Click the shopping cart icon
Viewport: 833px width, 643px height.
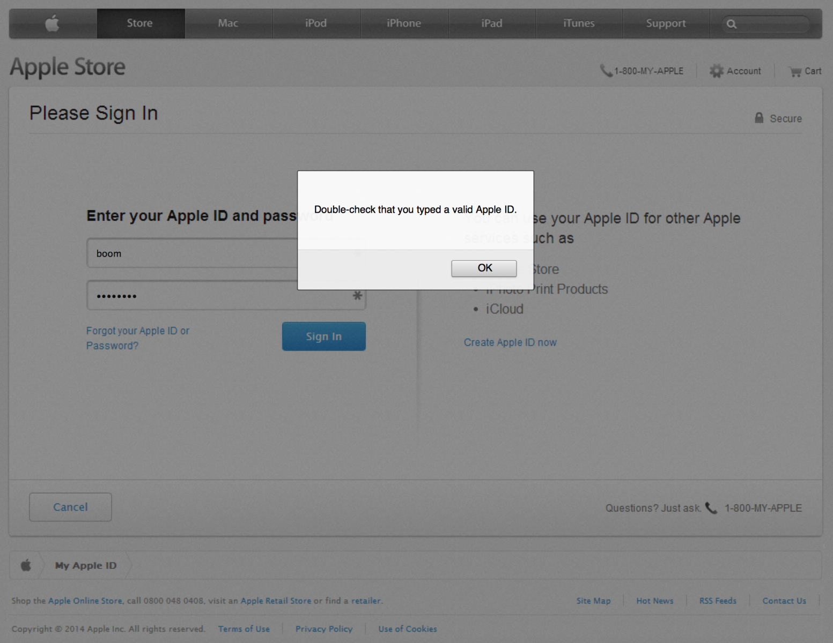(x=795, y=71)
